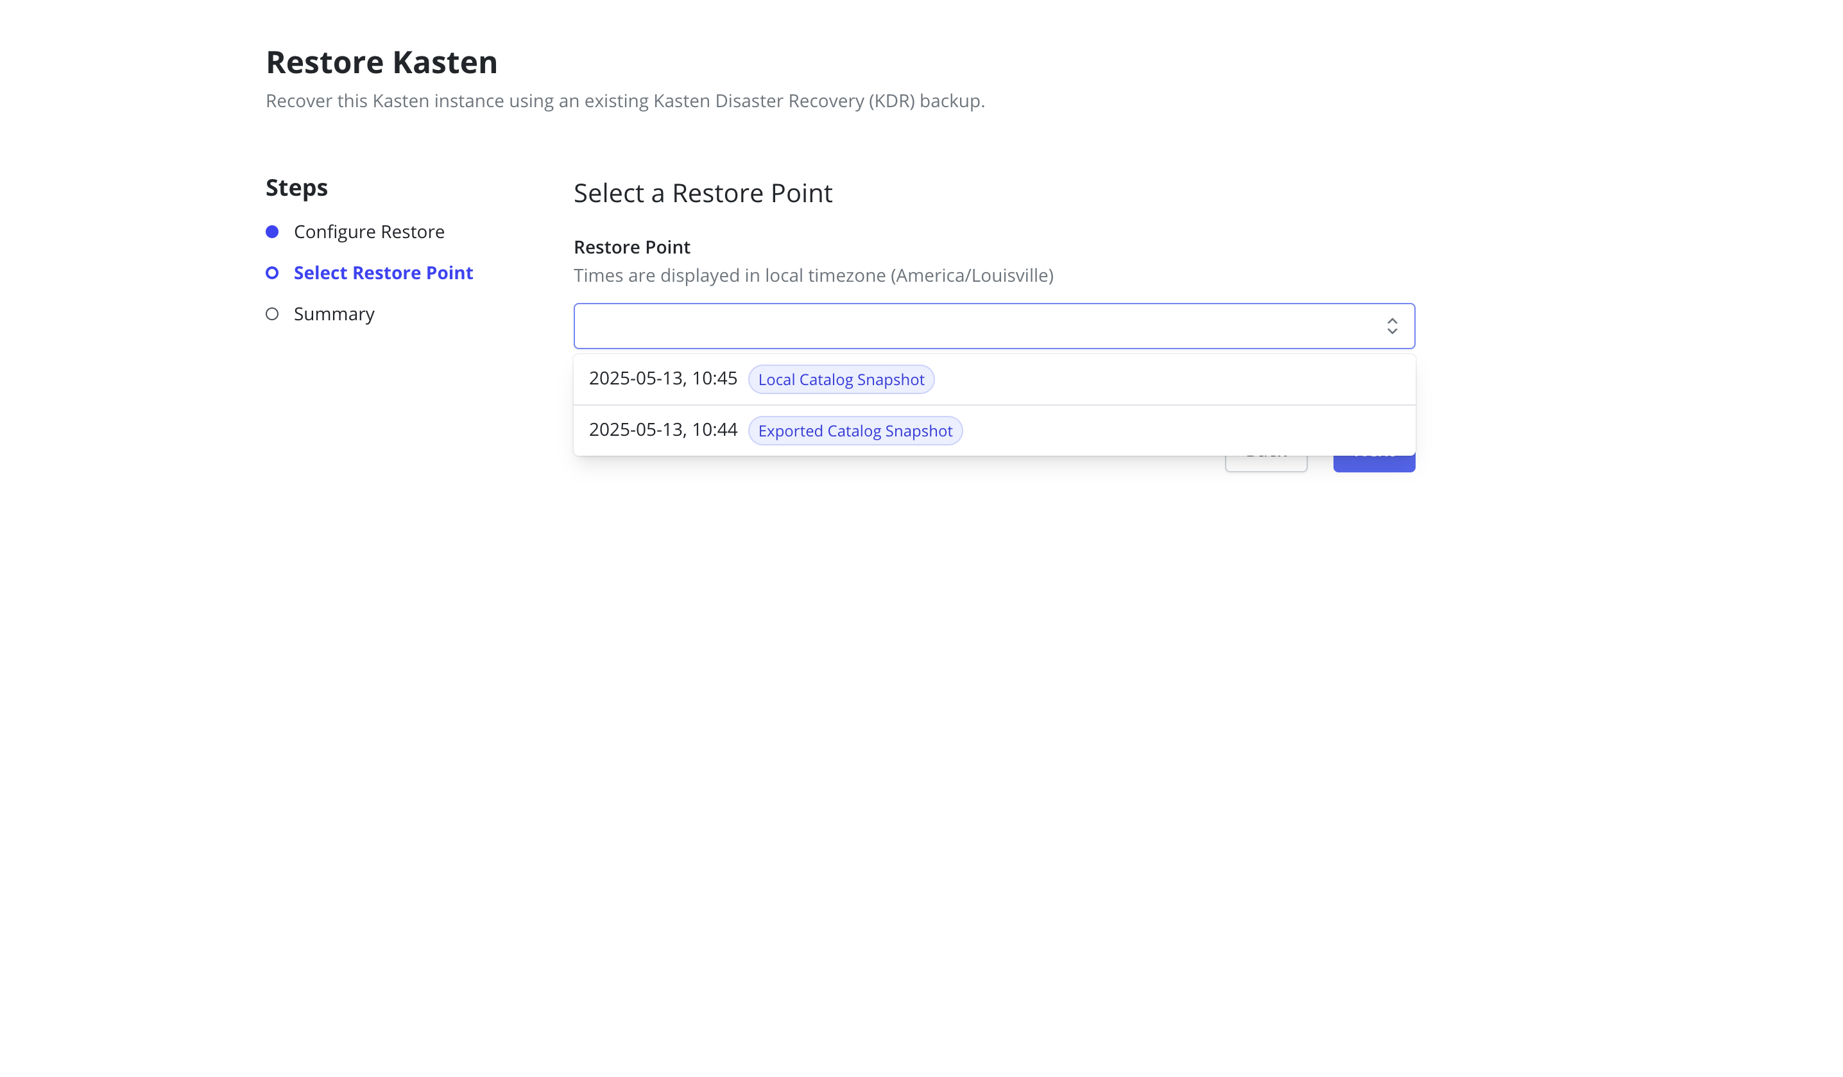
Task: Click the empty circle beside Summary
Action: pyautogui.click(x=272, y=314)
